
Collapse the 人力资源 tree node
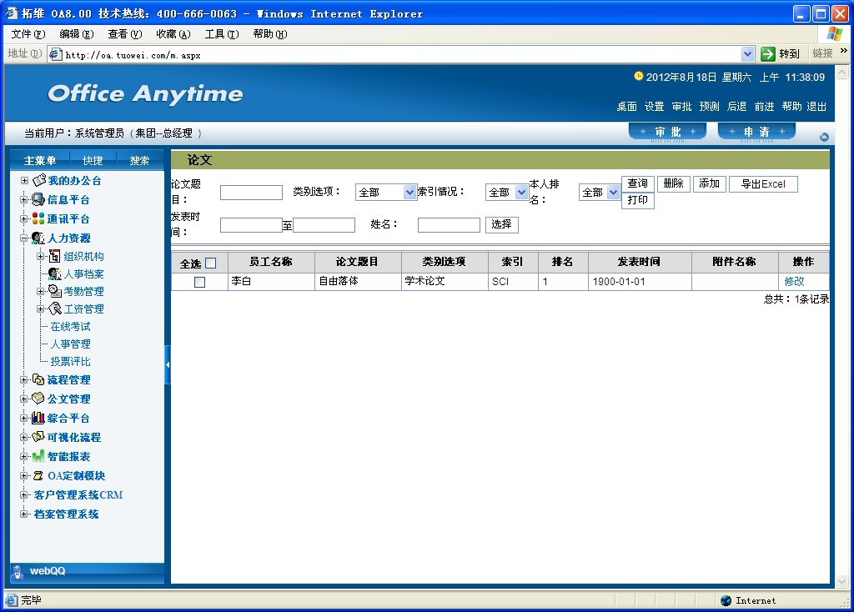click(x=24, y=238)
